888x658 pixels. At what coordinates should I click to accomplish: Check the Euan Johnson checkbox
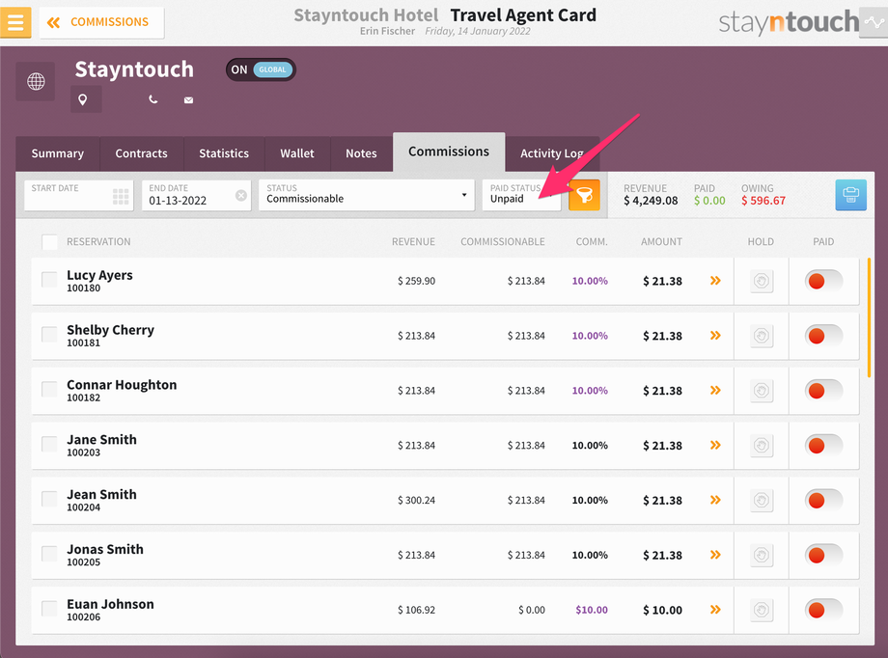click(49, 609)
